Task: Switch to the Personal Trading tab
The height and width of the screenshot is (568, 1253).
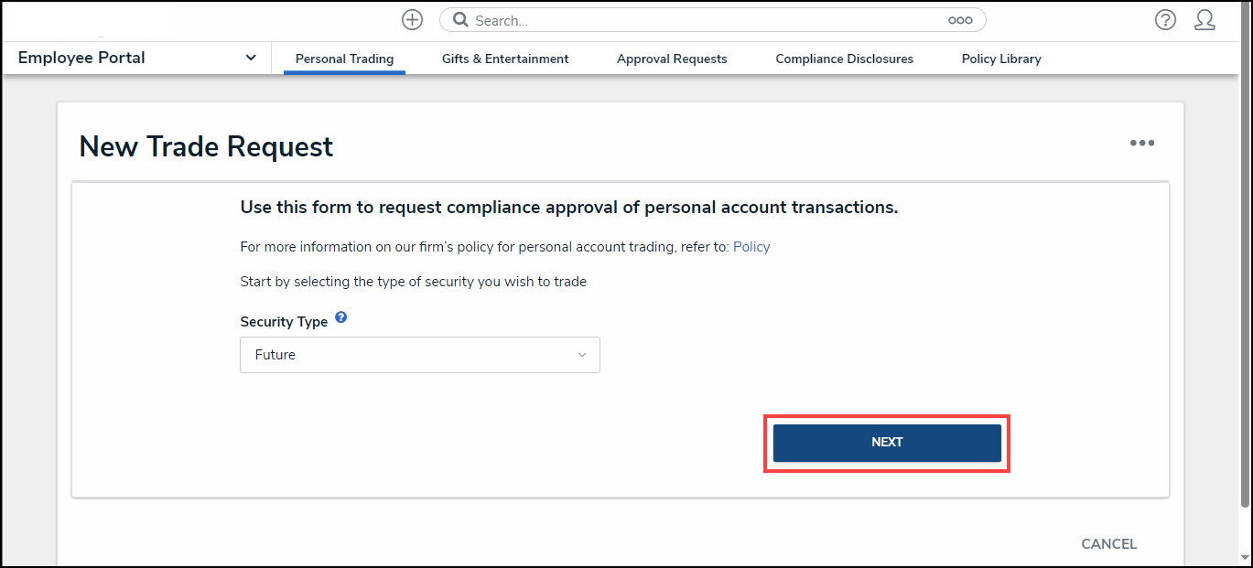Action: pos(344,59)
